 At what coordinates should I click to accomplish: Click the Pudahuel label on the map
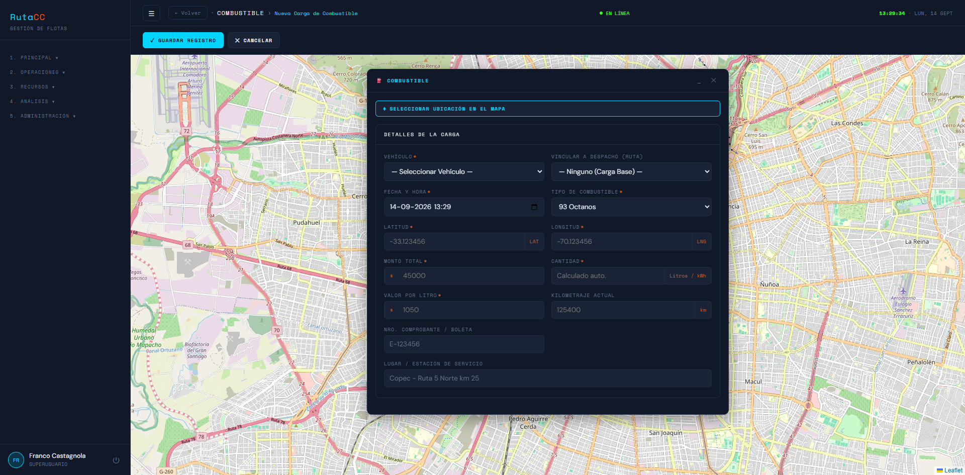point(306,223)
